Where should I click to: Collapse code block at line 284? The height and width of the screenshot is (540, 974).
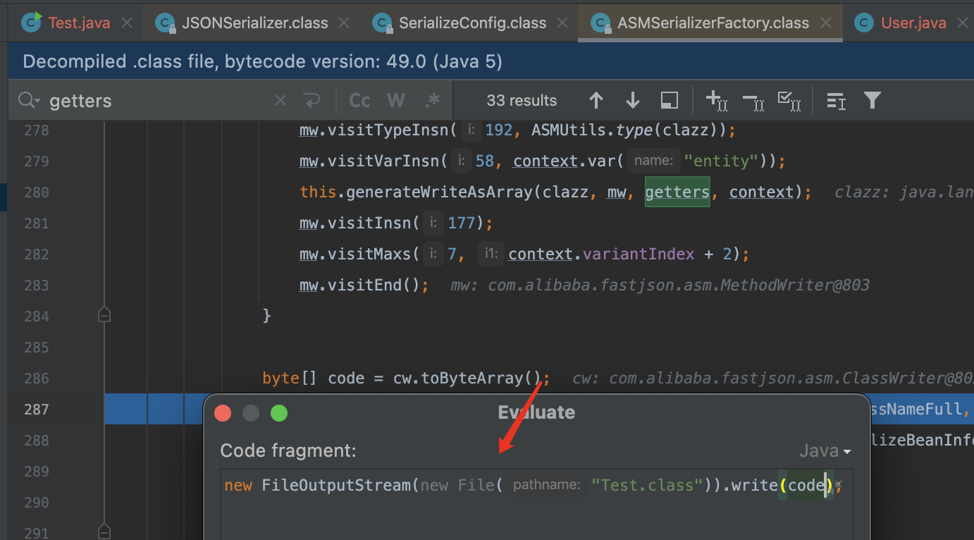pos(104,316)
